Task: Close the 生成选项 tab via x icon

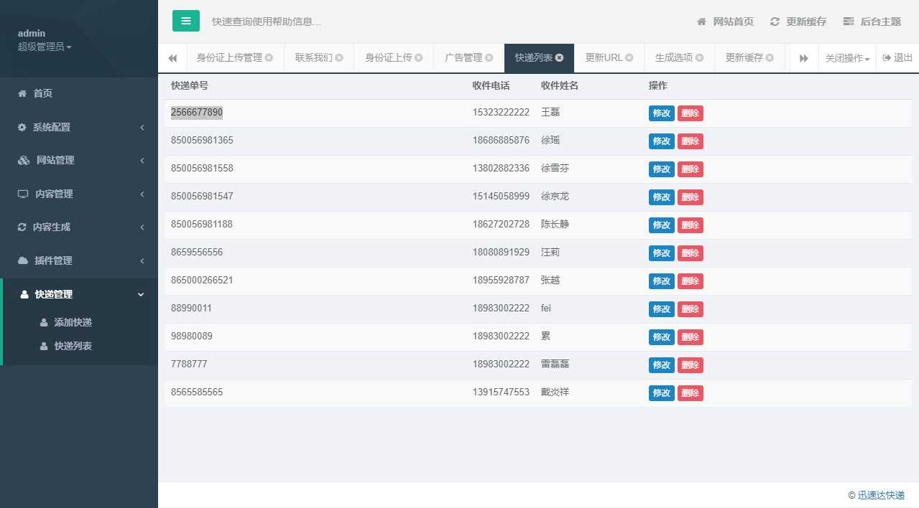Action: click(699, 57)
